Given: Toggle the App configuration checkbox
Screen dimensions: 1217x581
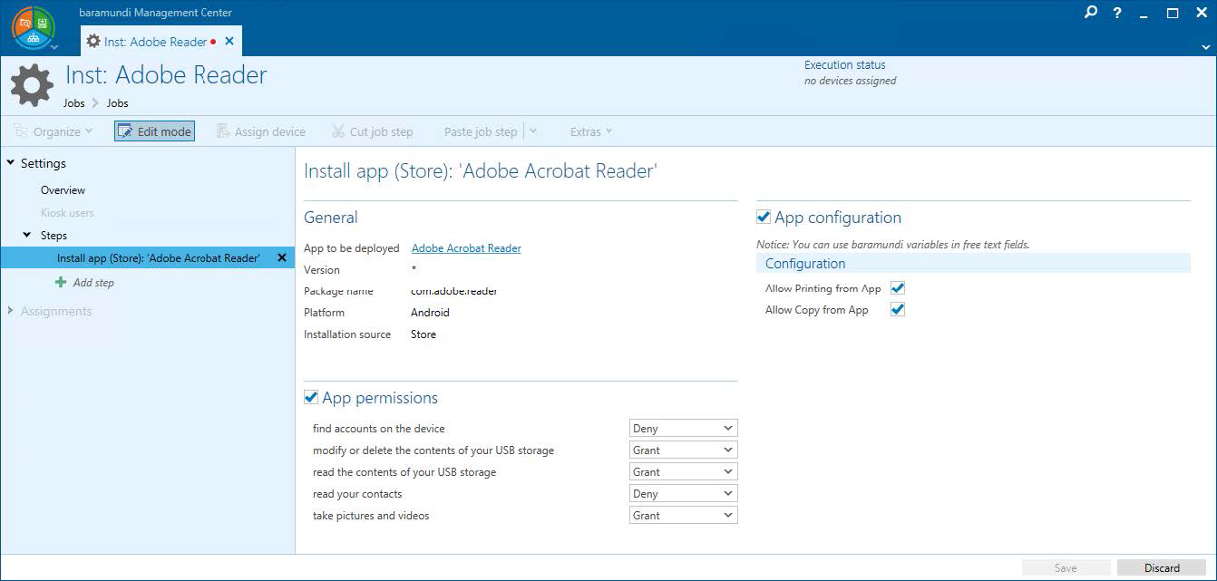Looking at the screenshot, I should tap(764, 217).
